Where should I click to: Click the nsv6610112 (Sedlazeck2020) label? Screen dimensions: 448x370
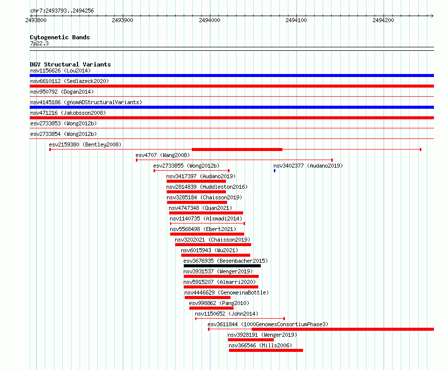coord(69,81)
